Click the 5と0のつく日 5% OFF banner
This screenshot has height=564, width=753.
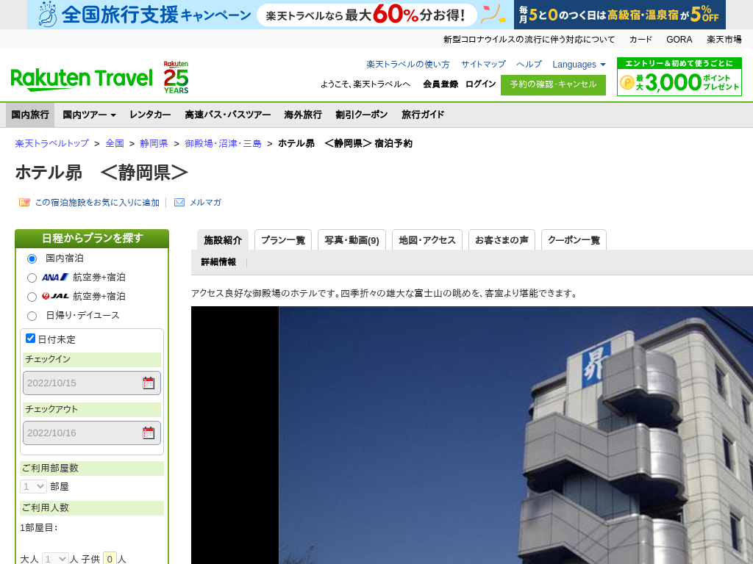point(619,15)
